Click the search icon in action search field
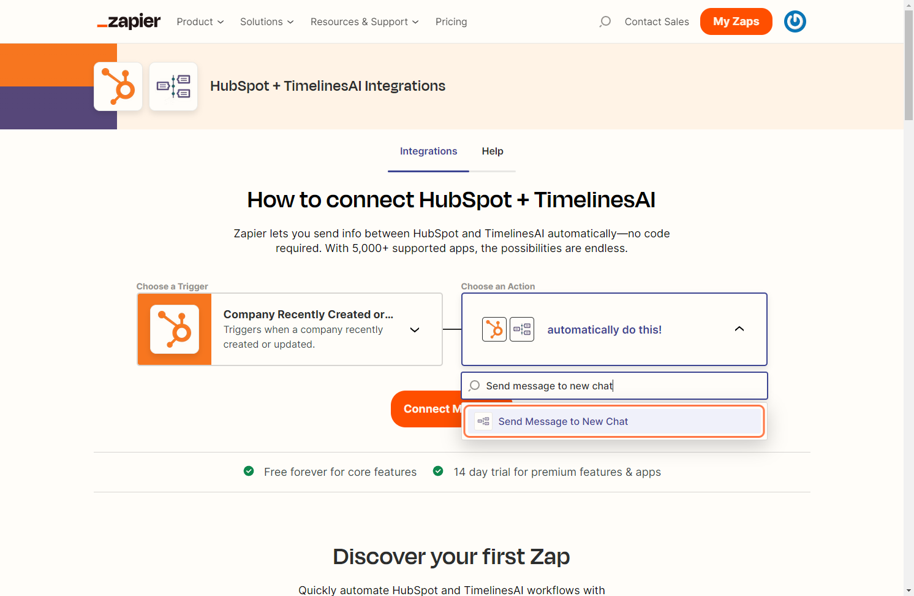Image resolution: width=914 pixels, height=596 pixels. point(474,386)
